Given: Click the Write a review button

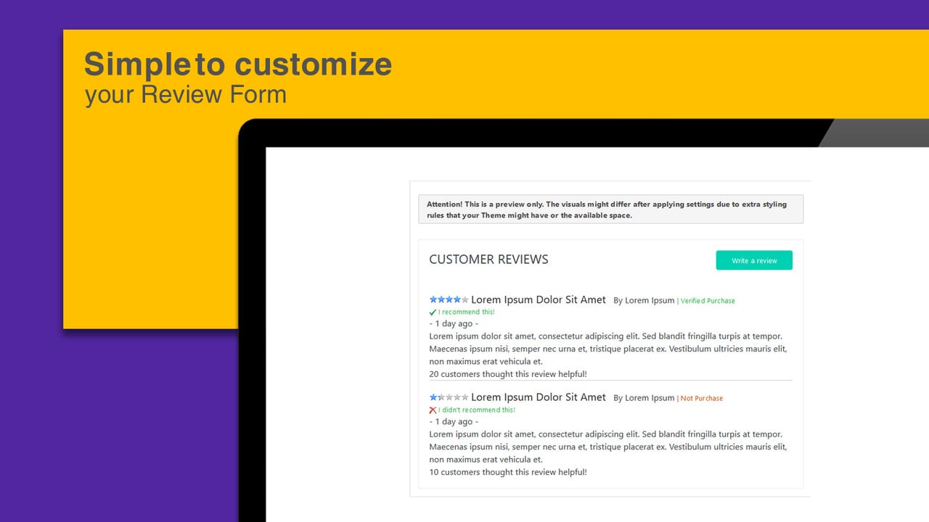Looking at the screenshot, I should [x=754, y=260].
